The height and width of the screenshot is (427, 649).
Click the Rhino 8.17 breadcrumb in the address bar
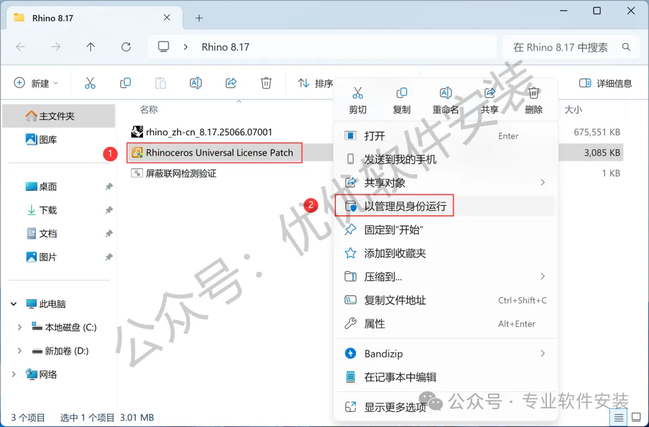coord(225,48)
